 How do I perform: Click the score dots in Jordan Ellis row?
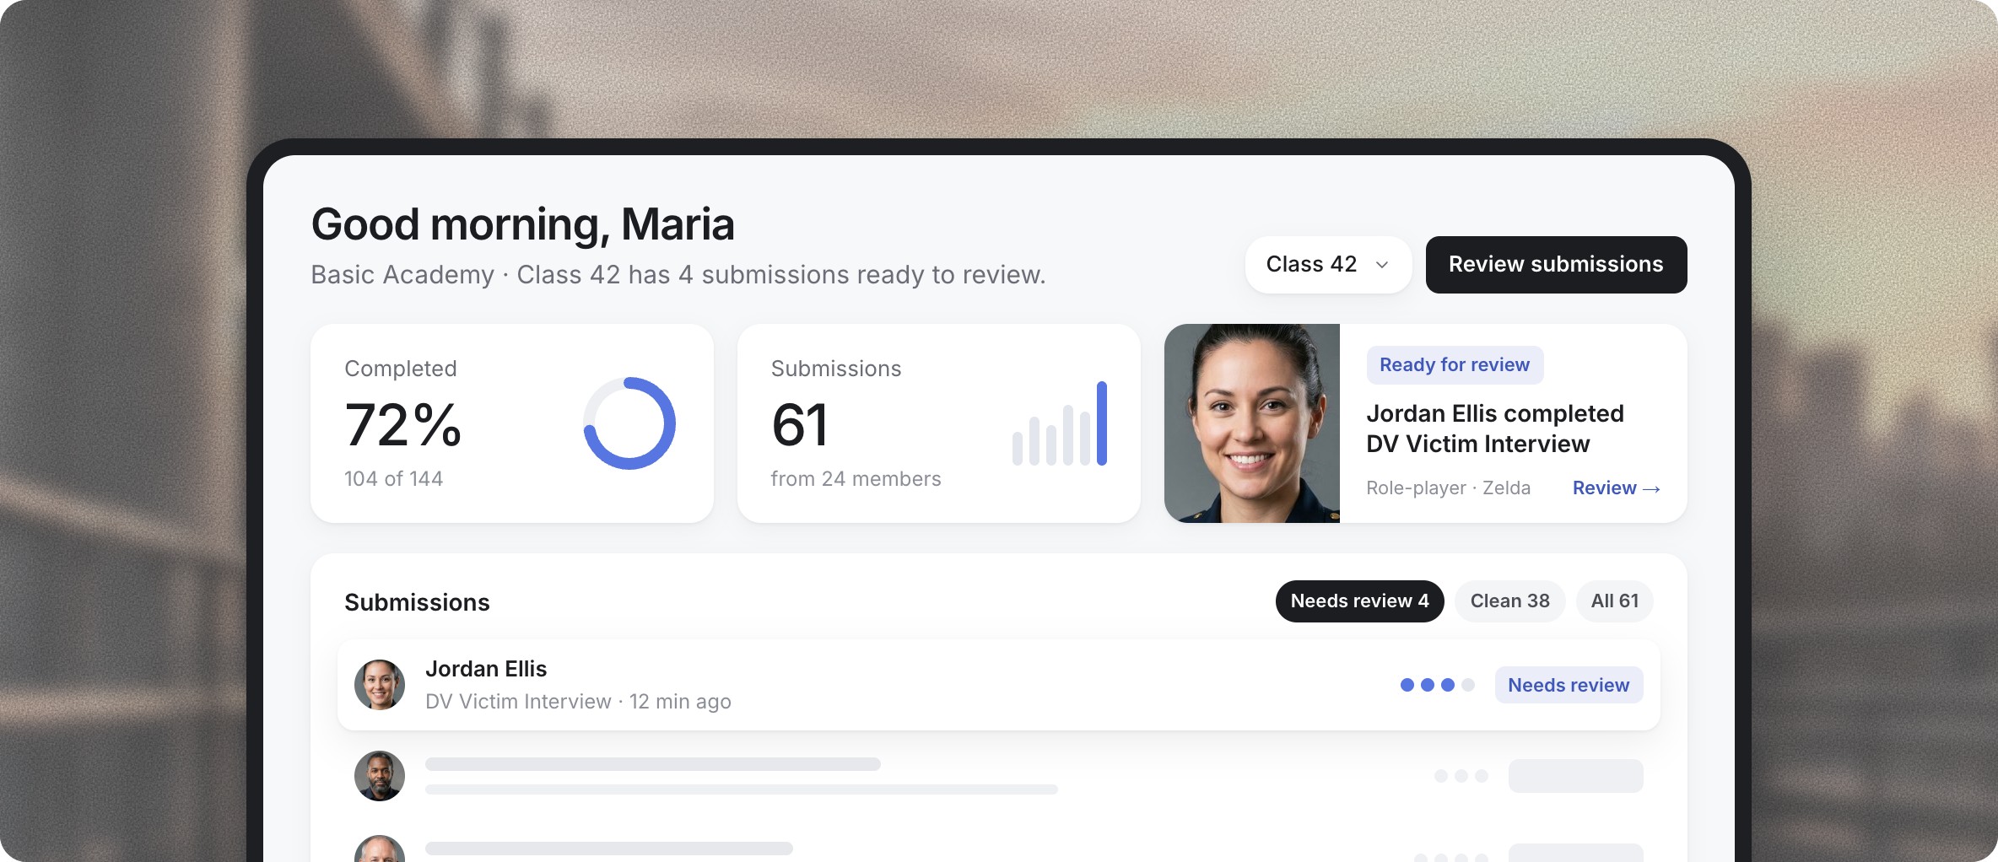pyautogui.click(x=1437, y=685)
